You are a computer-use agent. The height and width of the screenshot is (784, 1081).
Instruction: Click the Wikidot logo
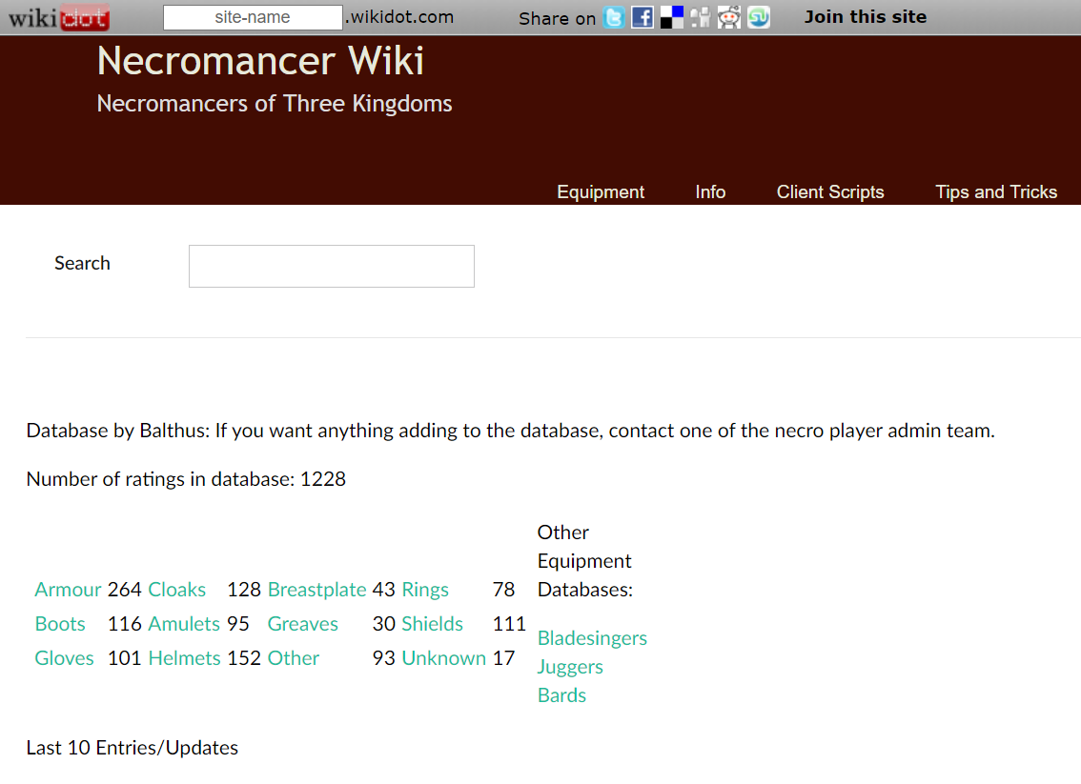59,17
